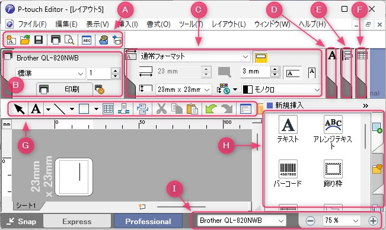The image size is (386, 230).
Task: Insert a table with the grid icon
Action: 108,108
